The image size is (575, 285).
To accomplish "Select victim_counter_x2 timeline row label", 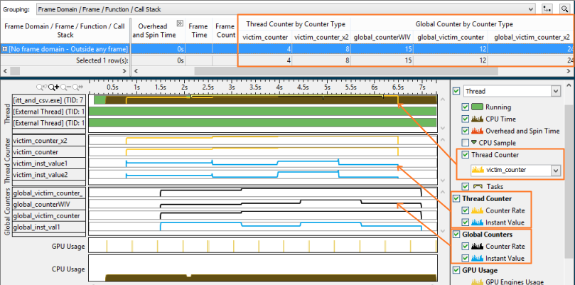I will coord(49,140).
